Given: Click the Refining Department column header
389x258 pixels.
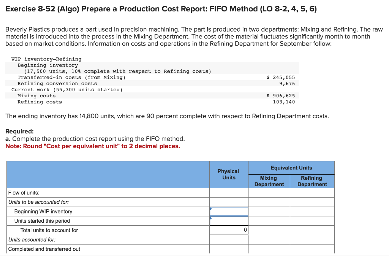Looking at the screenshot, I should pos(312,181).
